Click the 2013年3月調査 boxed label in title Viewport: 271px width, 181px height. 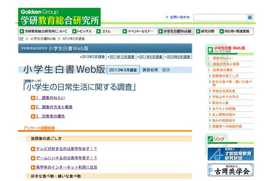click(123, 70)
